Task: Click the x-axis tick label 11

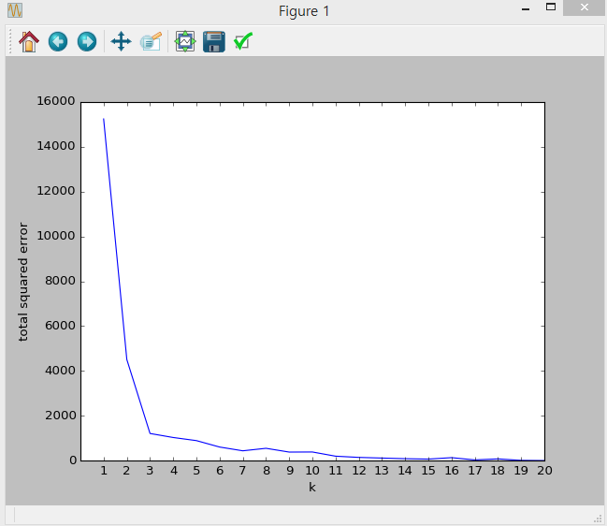Action: tap(335, 471)
